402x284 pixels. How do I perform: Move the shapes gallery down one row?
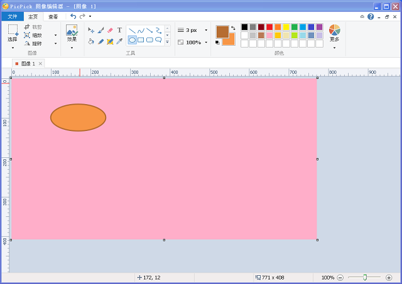click(x=167, y=35)
